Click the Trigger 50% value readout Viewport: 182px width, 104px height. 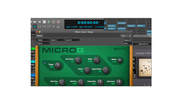(x=52, y=67)
